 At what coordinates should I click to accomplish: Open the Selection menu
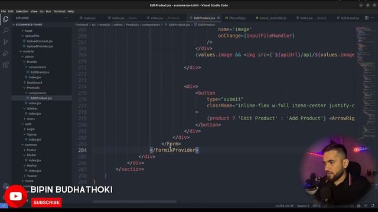pyautogui.click(x=22, y=11)
